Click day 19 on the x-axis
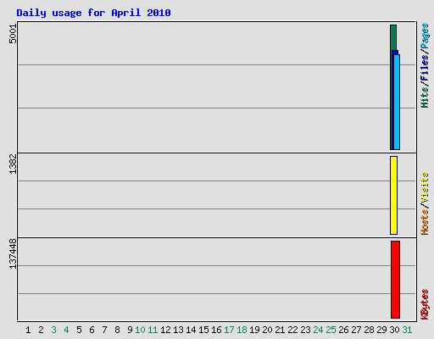Viewport: 434px width, 339px height. tap(254, 330)
